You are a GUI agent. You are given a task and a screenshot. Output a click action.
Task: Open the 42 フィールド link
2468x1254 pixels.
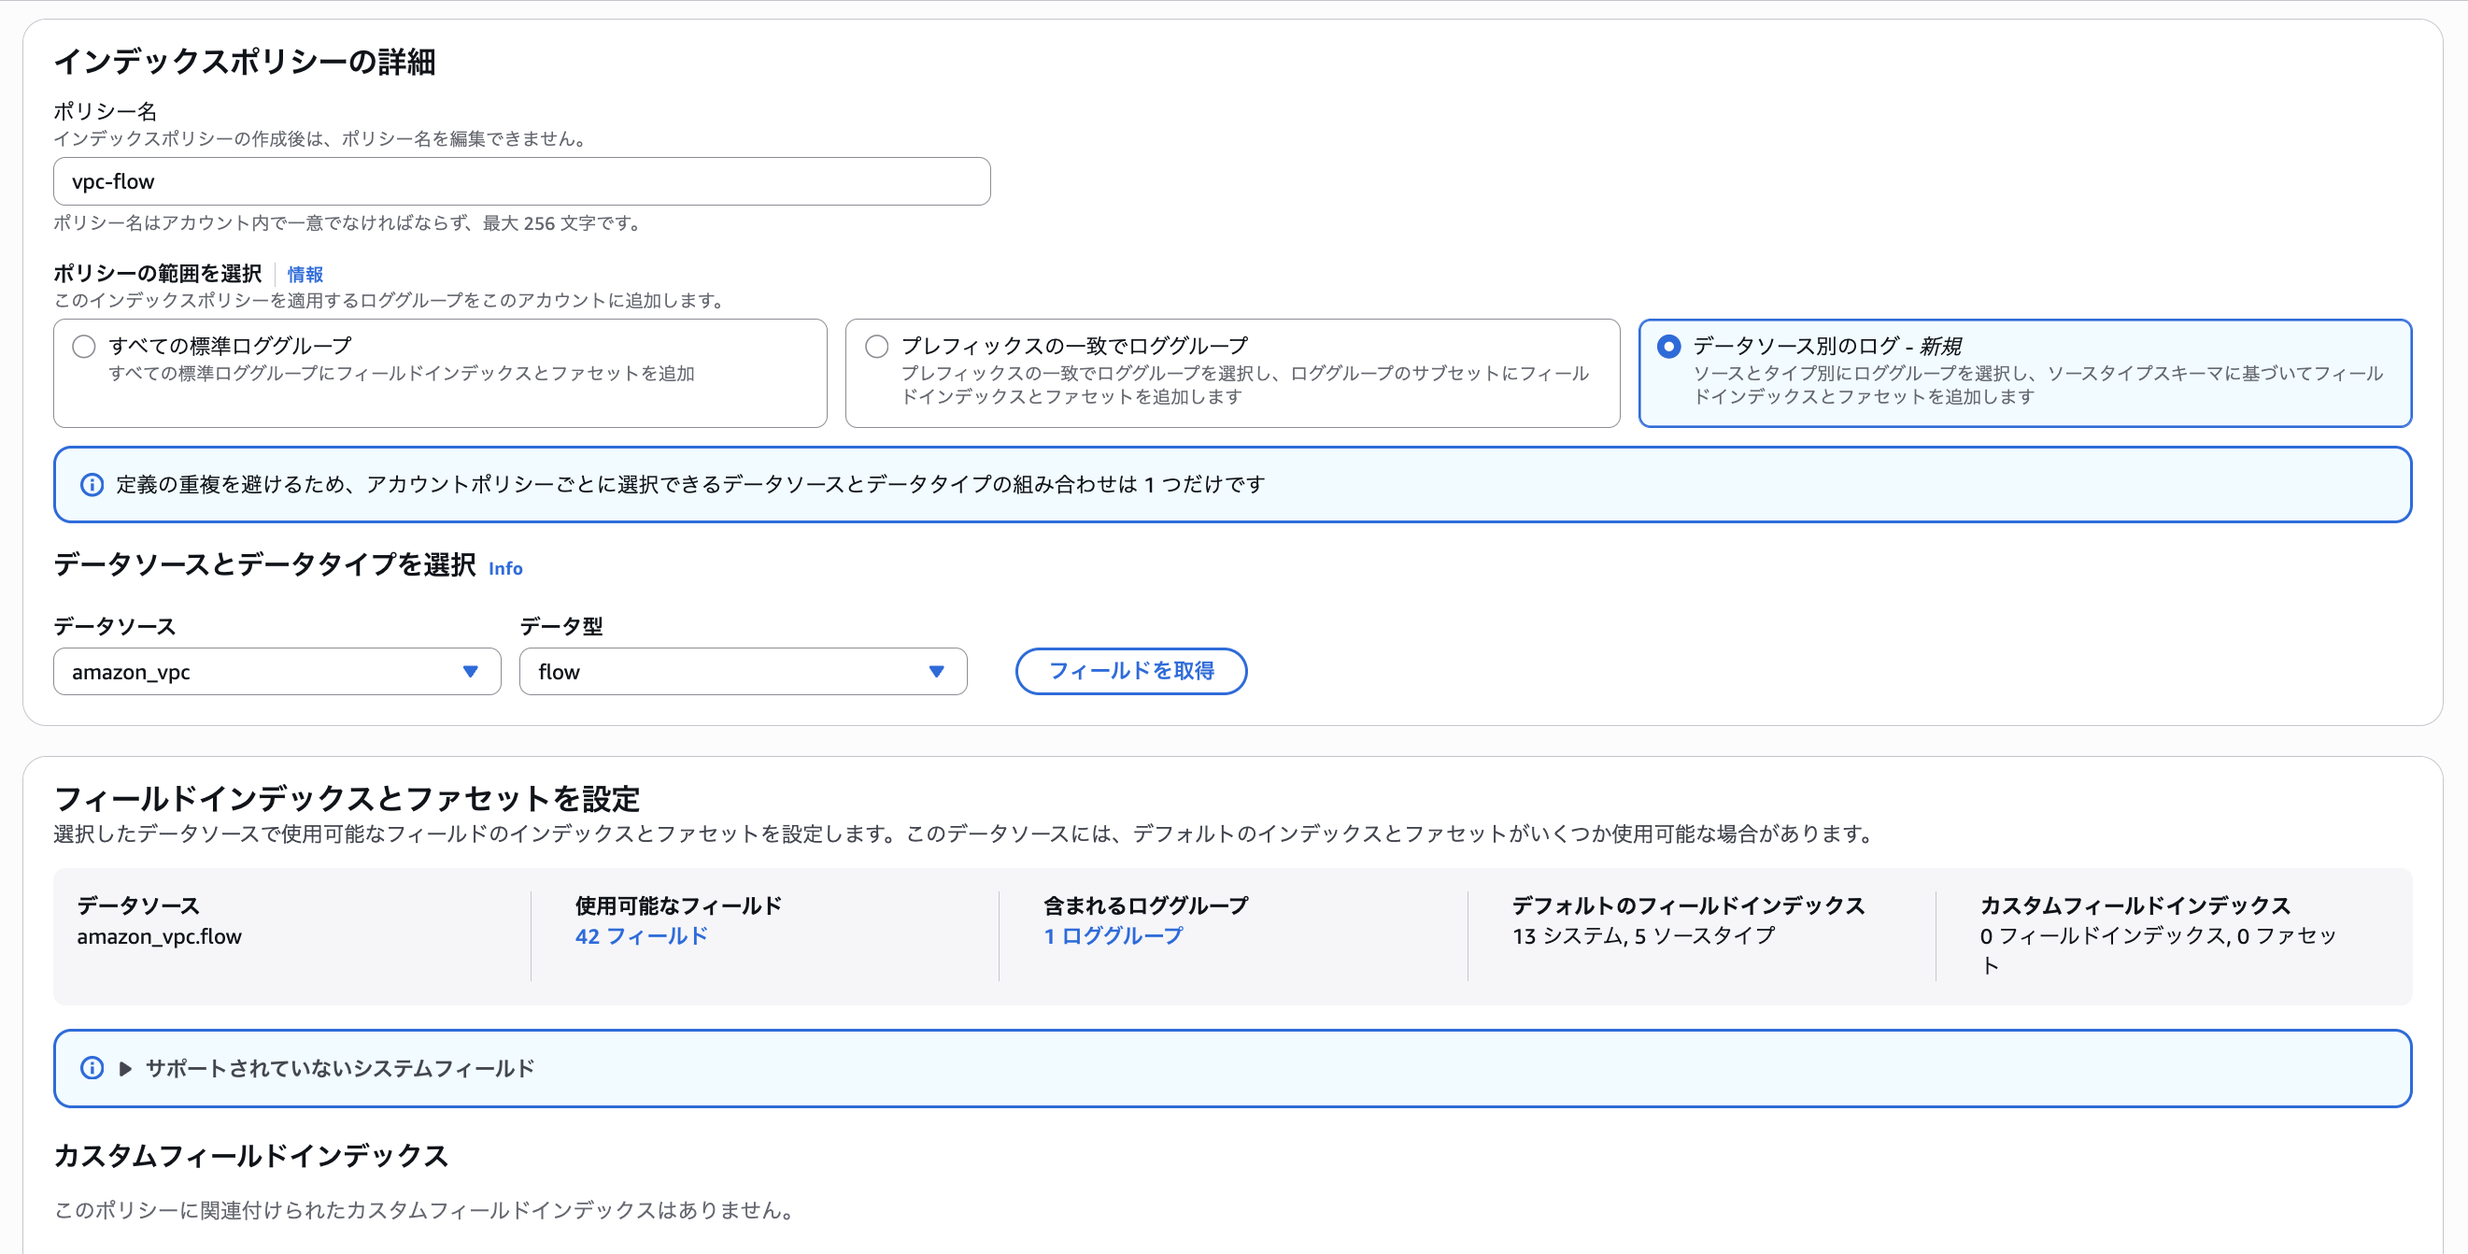pos(640,936)
